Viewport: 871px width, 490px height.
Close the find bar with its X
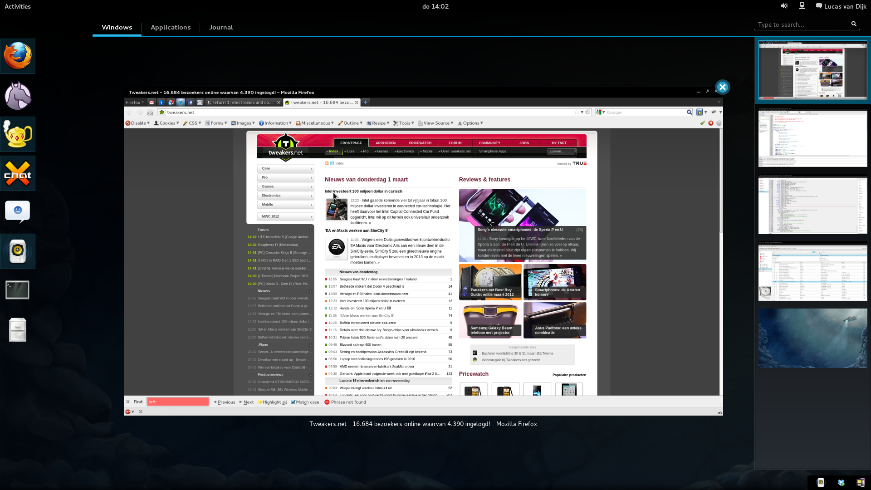click(x=128, y=402)
